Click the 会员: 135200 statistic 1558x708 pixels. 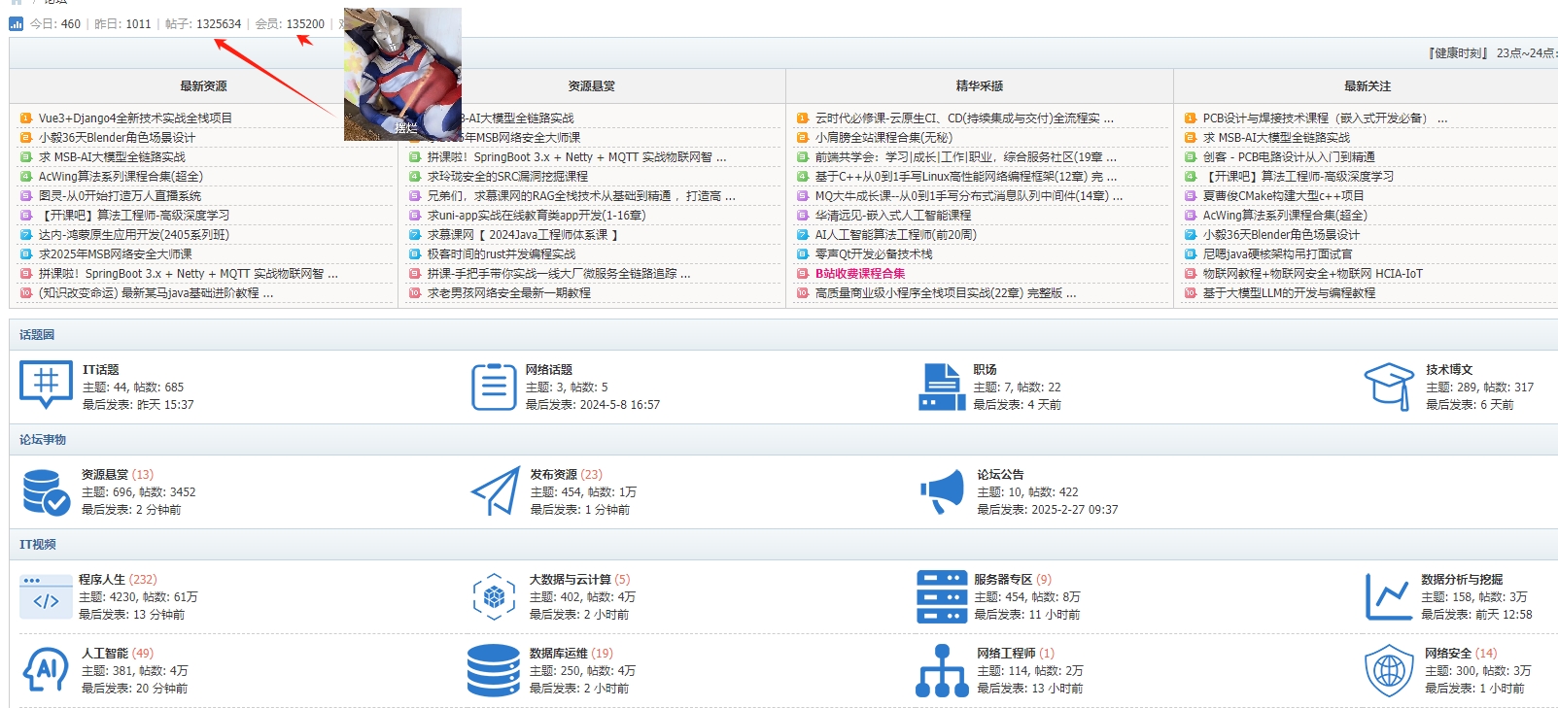click(290, 24)
